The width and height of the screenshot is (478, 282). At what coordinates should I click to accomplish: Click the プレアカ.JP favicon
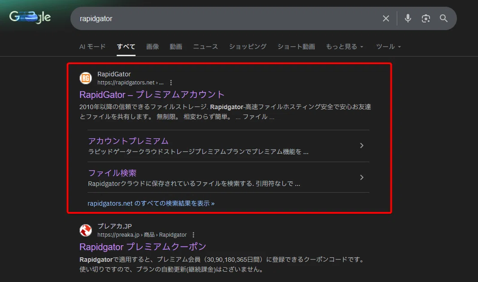pyautogui.click(x=86, y=230)
